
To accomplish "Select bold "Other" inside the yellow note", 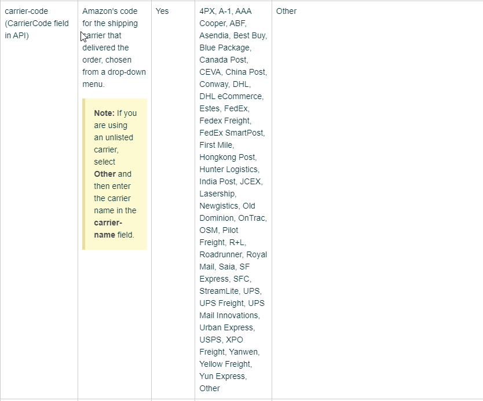I will point(105,174).
